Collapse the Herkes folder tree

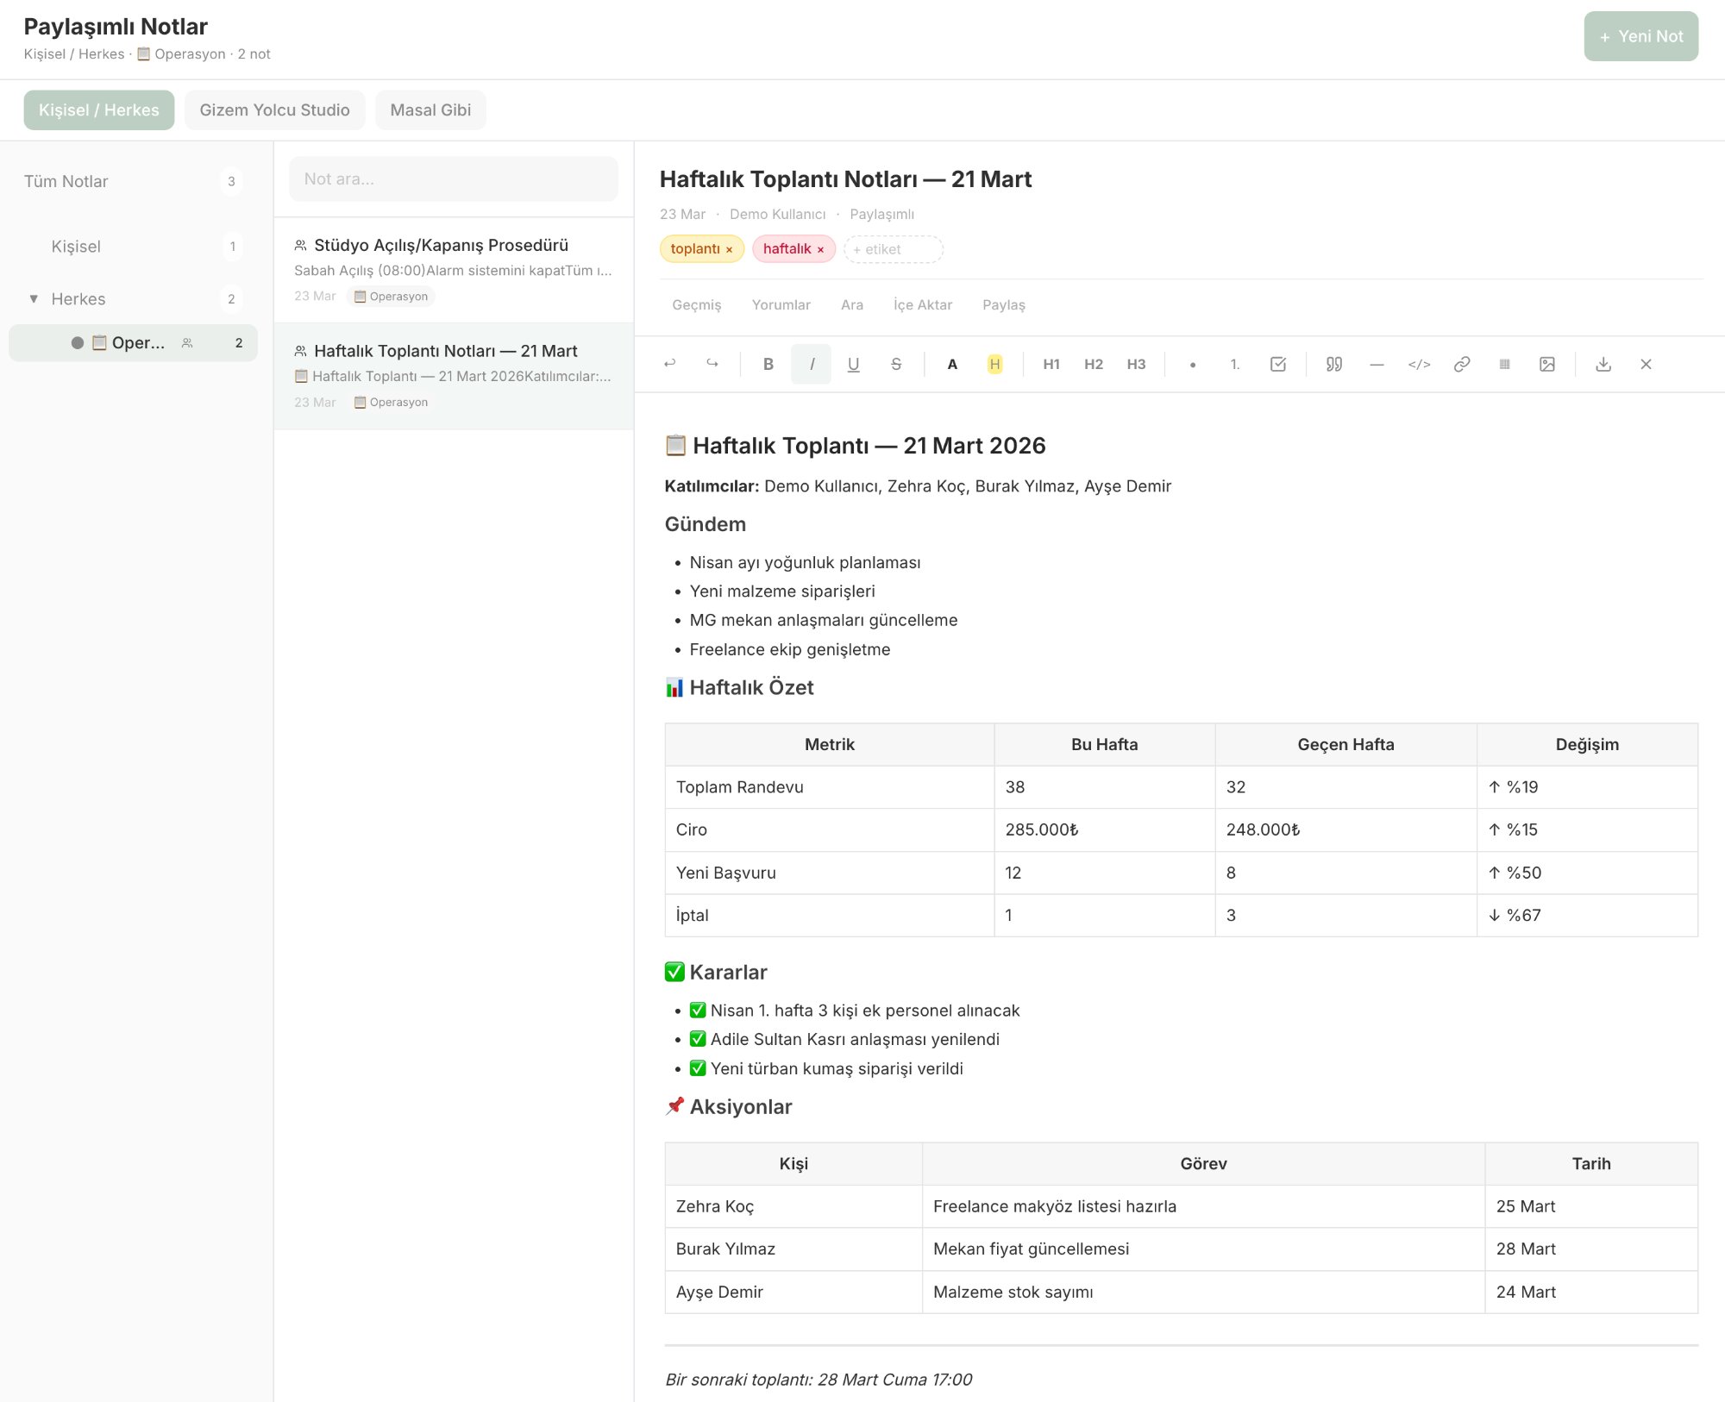tap(34, 299)
